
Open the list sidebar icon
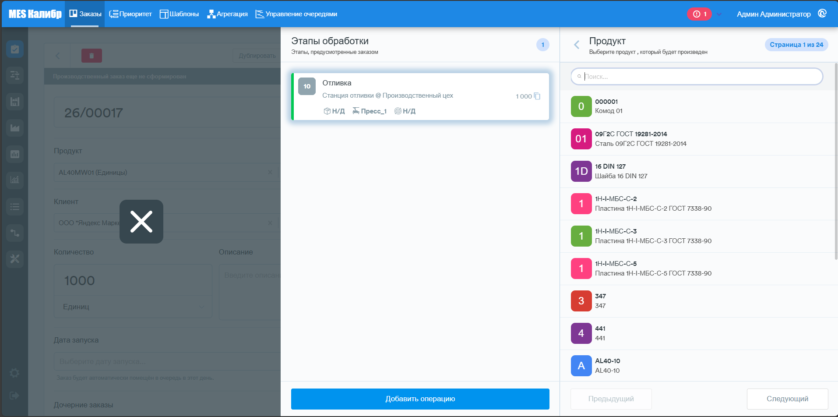[x=15, y=206]
